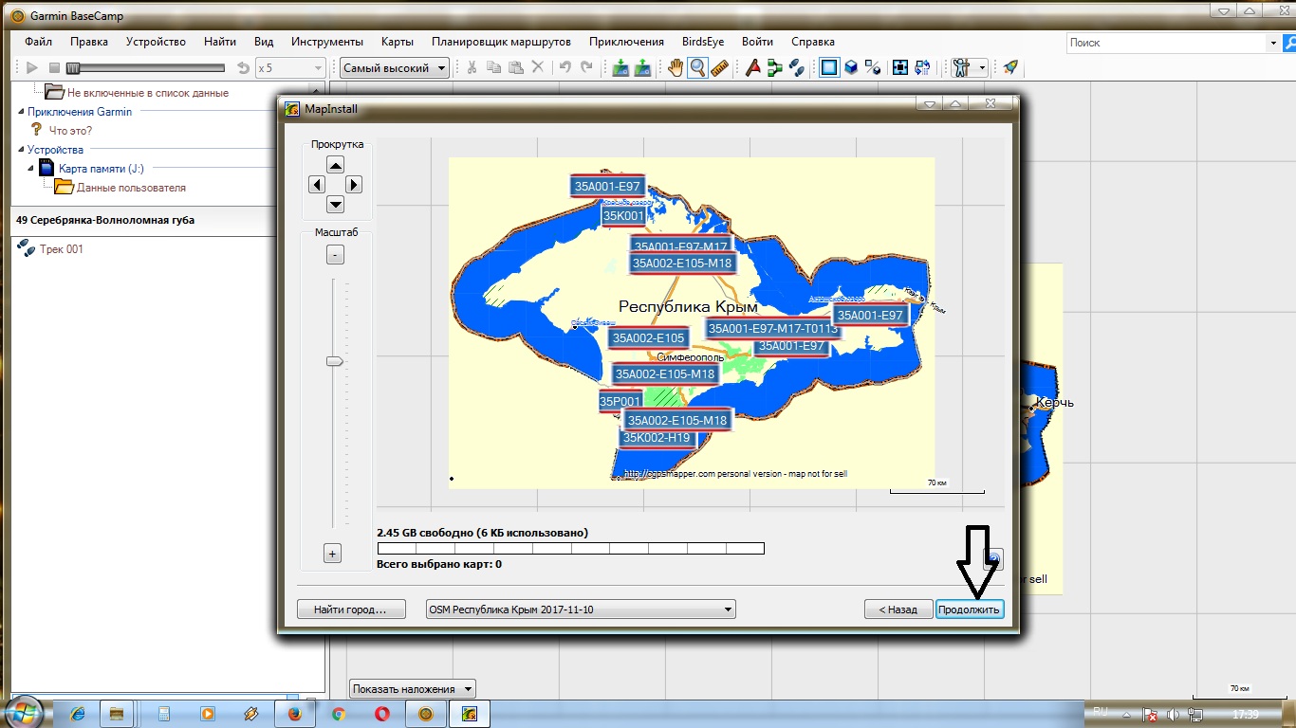Click the MapInstall scroll down arrow

click(x=335, y=205)
